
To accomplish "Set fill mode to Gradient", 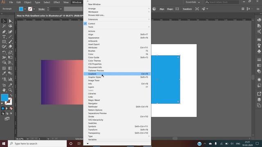I will point(7,108).
